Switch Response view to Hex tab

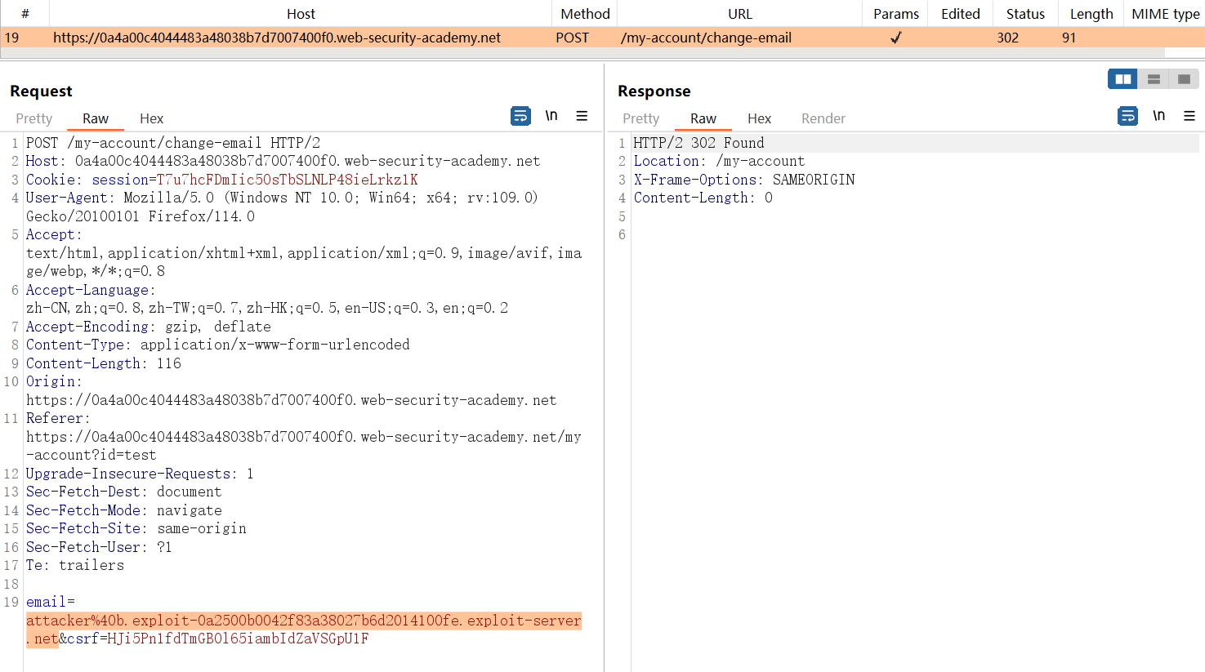[x=759, y=118]
